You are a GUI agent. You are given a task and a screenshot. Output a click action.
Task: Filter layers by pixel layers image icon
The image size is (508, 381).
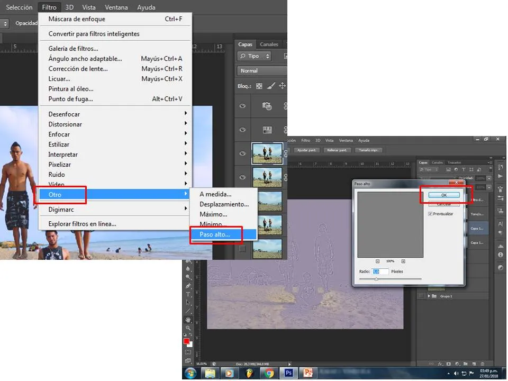click(x=448, y=169)
